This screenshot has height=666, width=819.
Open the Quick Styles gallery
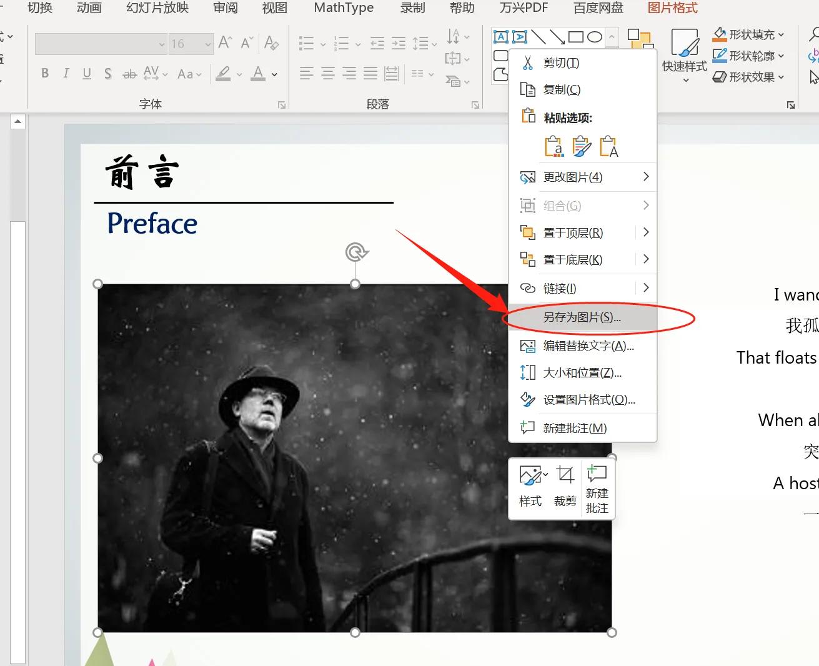coord(685,55)
